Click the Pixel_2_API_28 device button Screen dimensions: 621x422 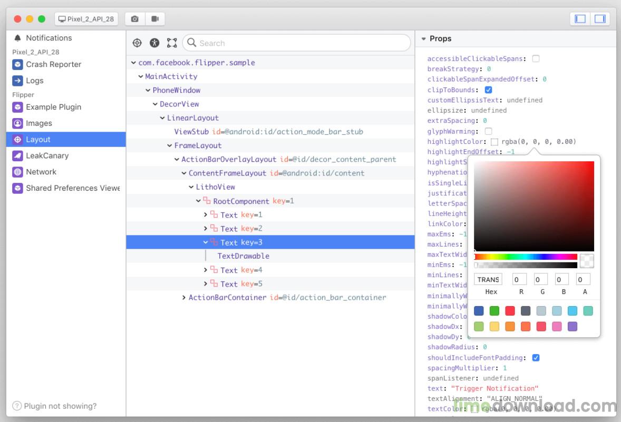[x=86, y=19]
